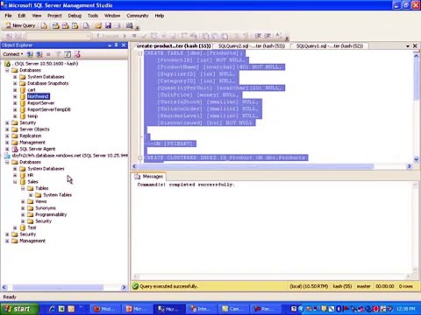Expand the Northwind database node
Screen dimensions: 421x315
point(15,96)
